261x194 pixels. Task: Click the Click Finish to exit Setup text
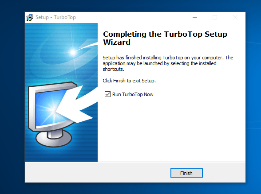(x=129, y=81)
